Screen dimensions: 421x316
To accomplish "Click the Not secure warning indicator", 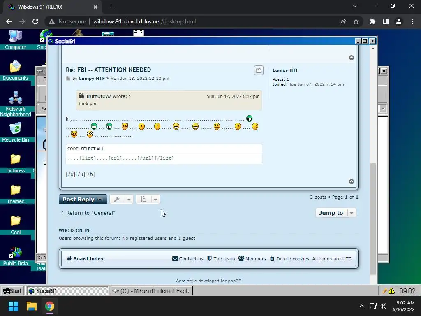I will 67,21.
